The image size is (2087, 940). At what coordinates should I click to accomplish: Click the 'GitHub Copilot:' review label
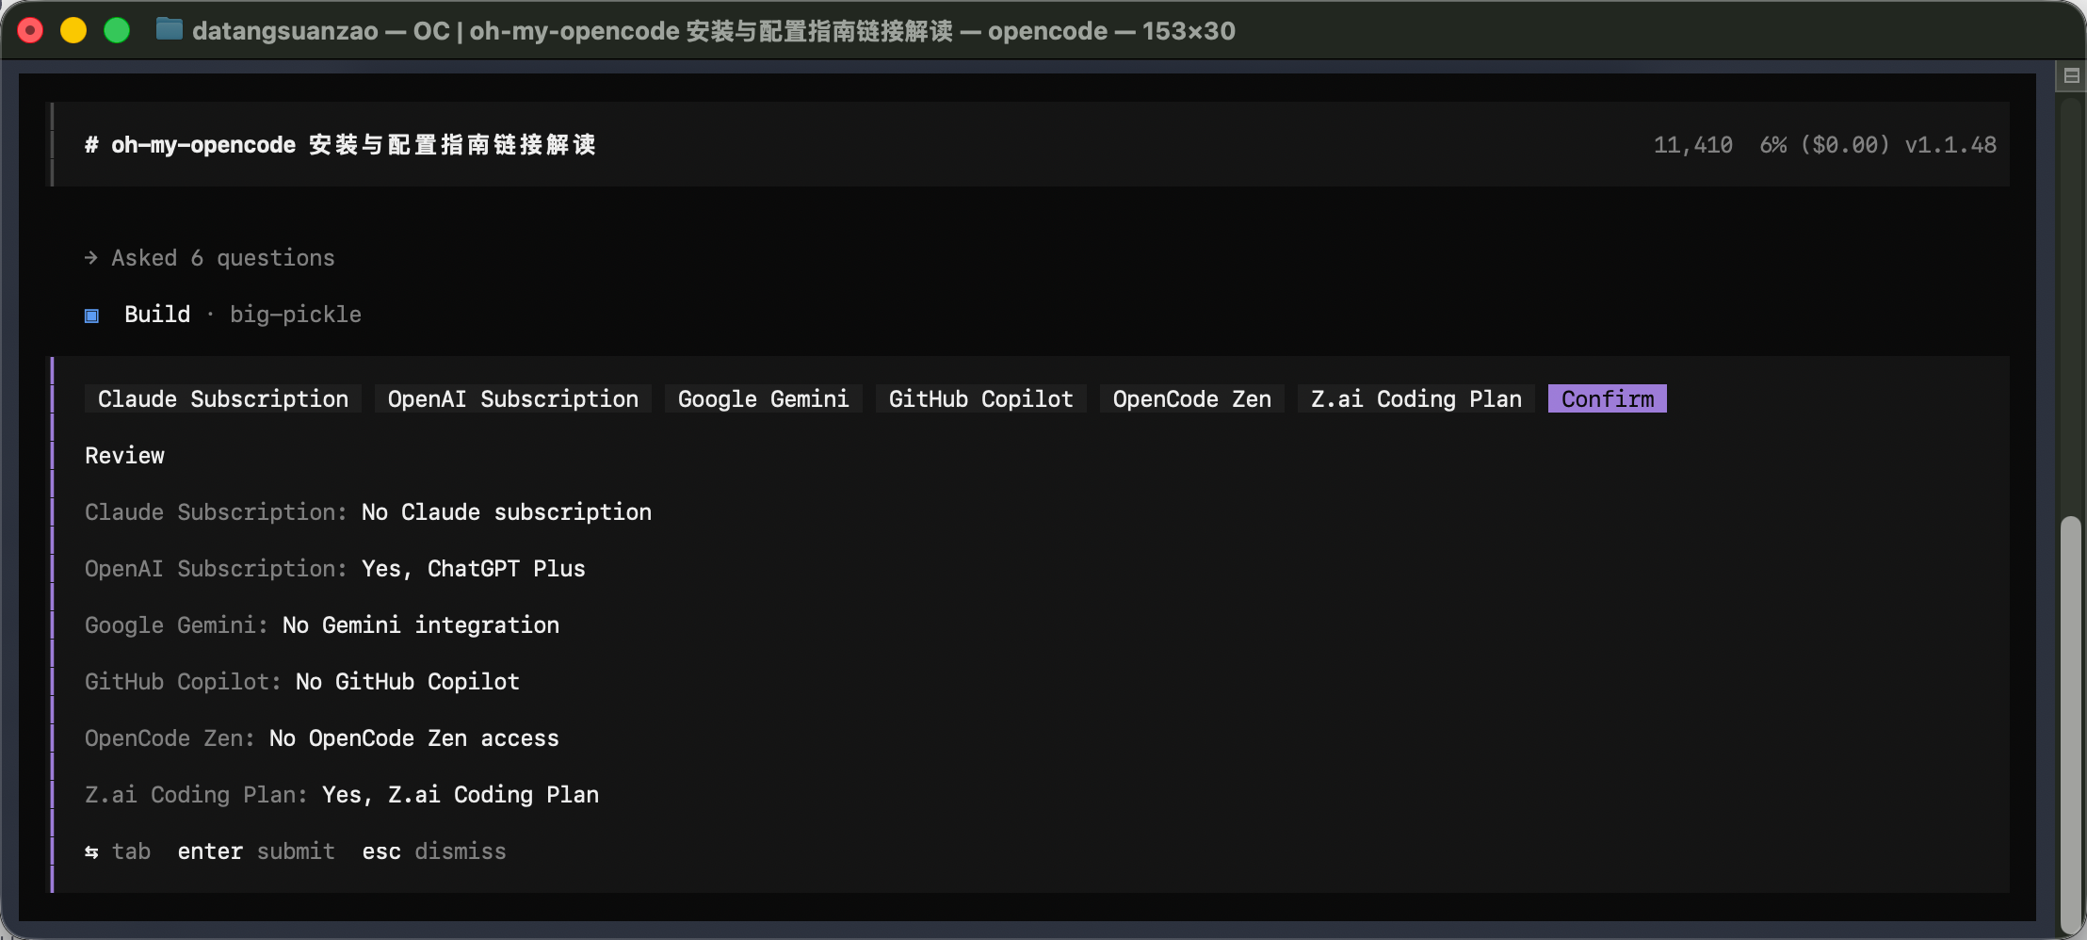[184, 681]
